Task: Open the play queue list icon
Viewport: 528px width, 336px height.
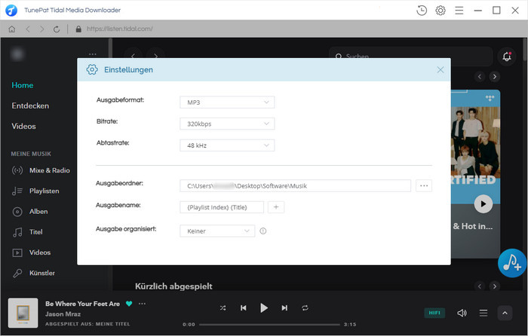Action: tap(483, 313)
